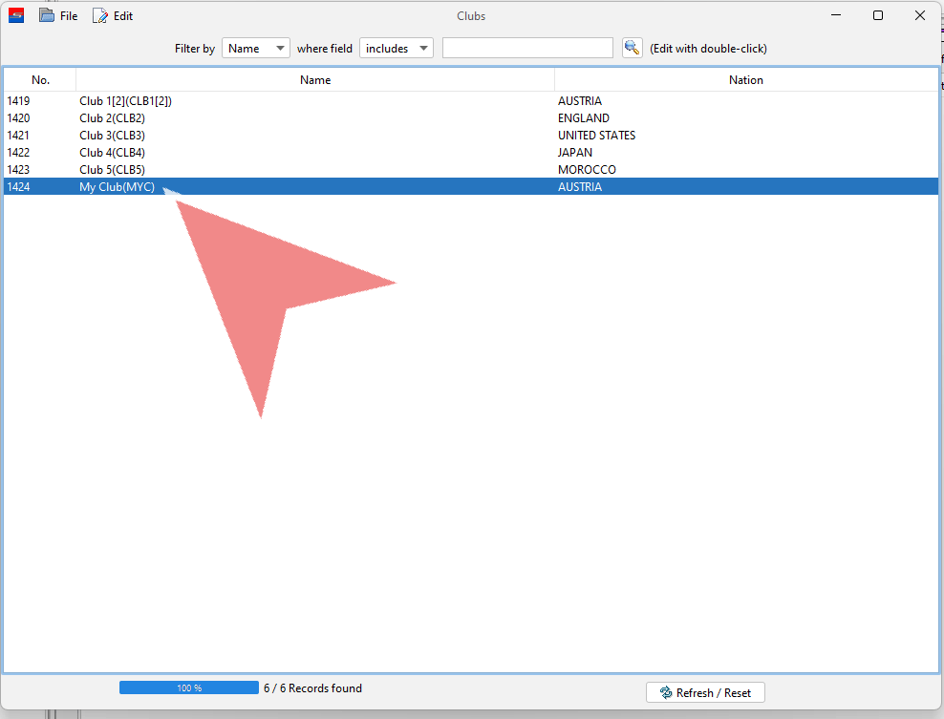The image size is (944, 719).
Task: Expand the includes condition dropdown
Action: [x=396, y=48]
